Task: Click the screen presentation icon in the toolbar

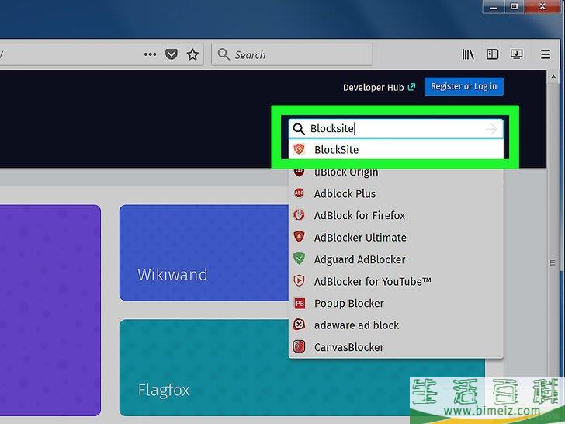Action: (516, 54)
